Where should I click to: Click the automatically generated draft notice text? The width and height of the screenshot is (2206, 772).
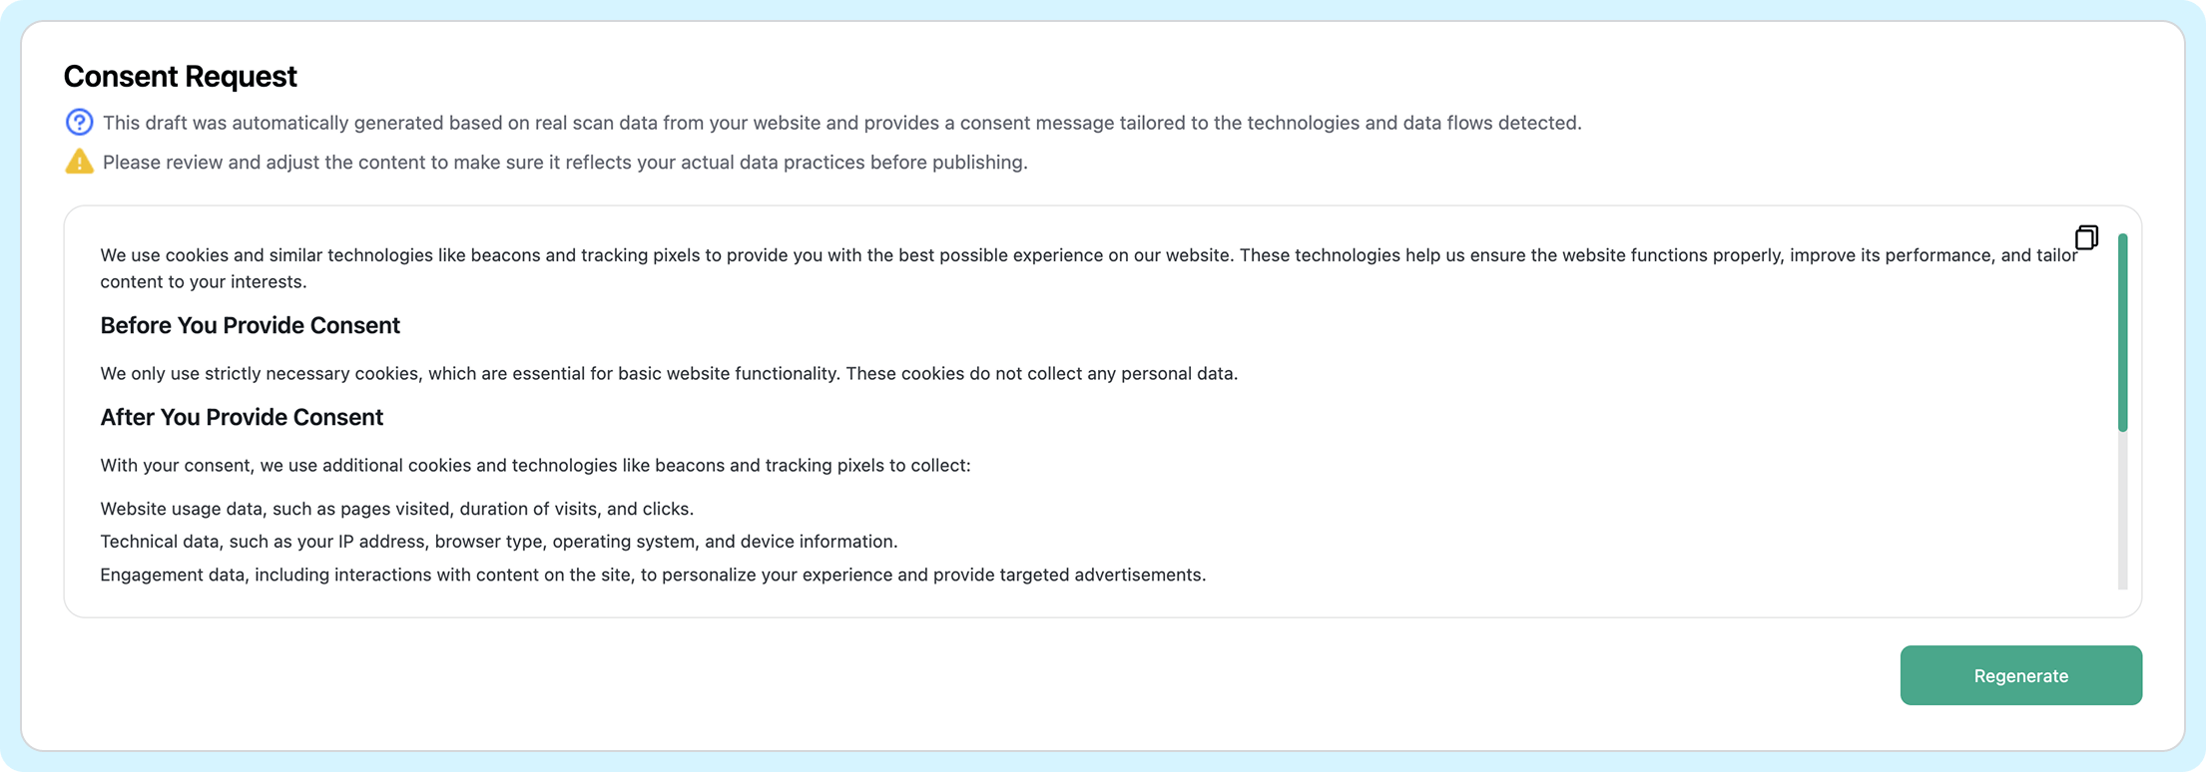pyautogui.click(x=841, y=124)
